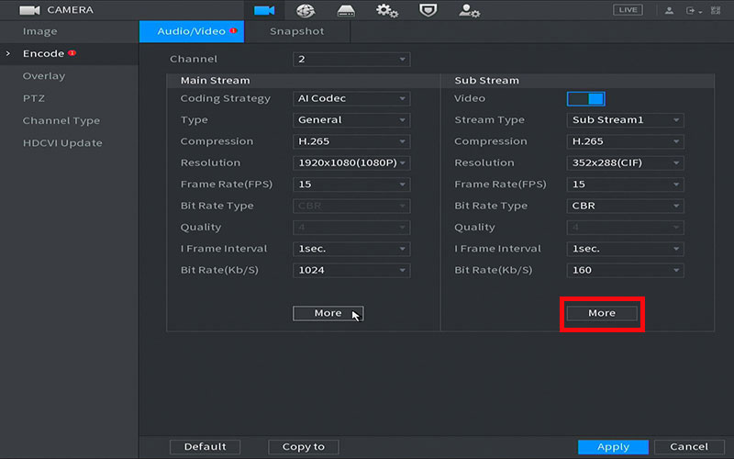Open the Network globe icon
Screen dimensions: 734x459
(306, 10)
